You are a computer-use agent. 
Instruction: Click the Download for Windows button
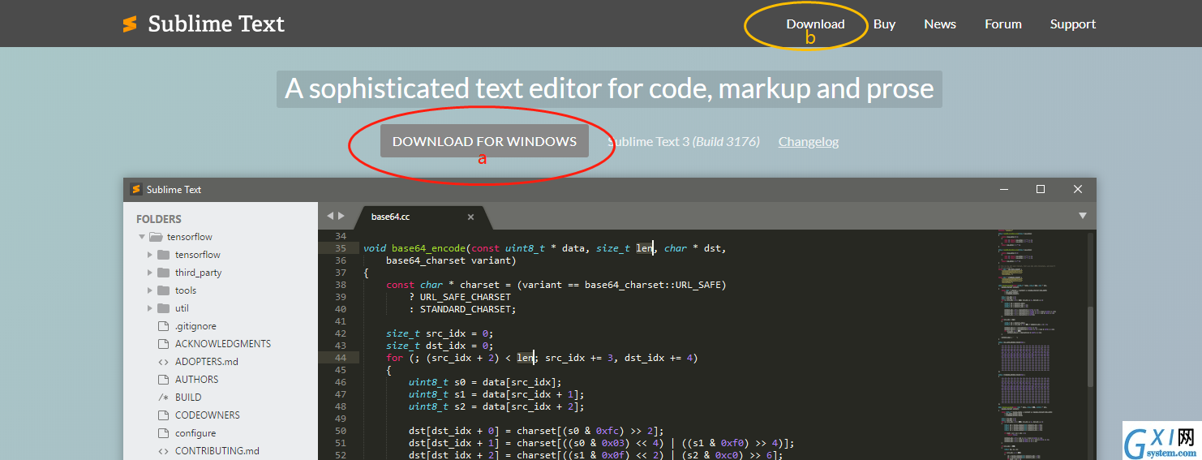pyautogui.click(x=484, y=141)
